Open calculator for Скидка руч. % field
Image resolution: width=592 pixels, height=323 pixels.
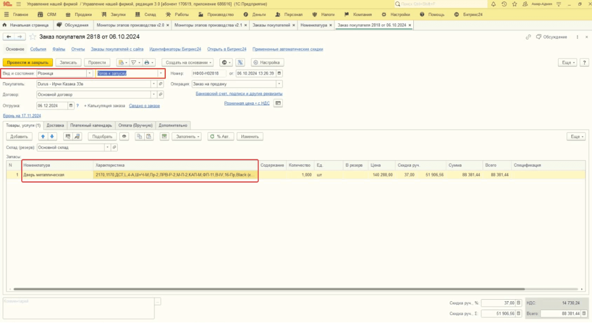pyautogui.click(x=518, y=303)
